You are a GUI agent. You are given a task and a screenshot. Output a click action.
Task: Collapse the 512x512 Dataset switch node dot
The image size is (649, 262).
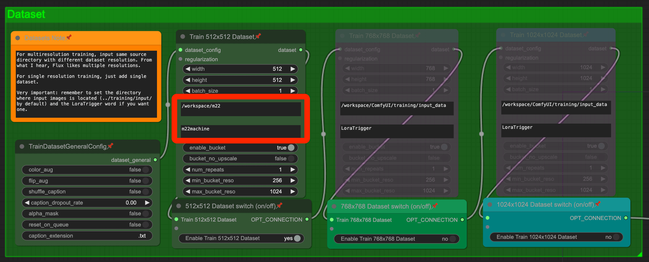click(179, 206)
